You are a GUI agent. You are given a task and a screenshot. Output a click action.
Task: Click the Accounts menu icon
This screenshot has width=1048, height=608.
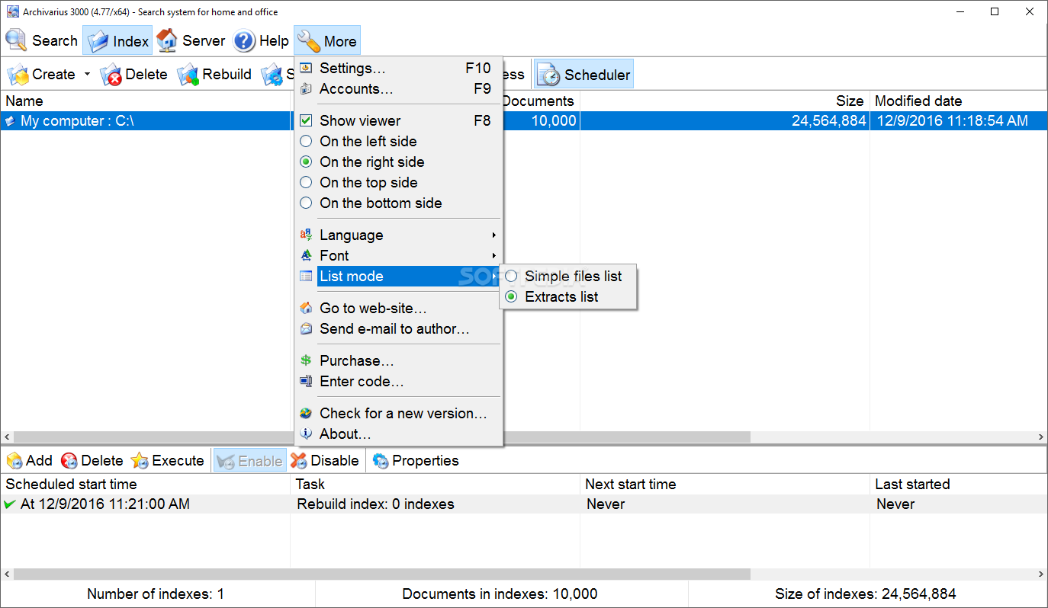(x=306, y=88)
